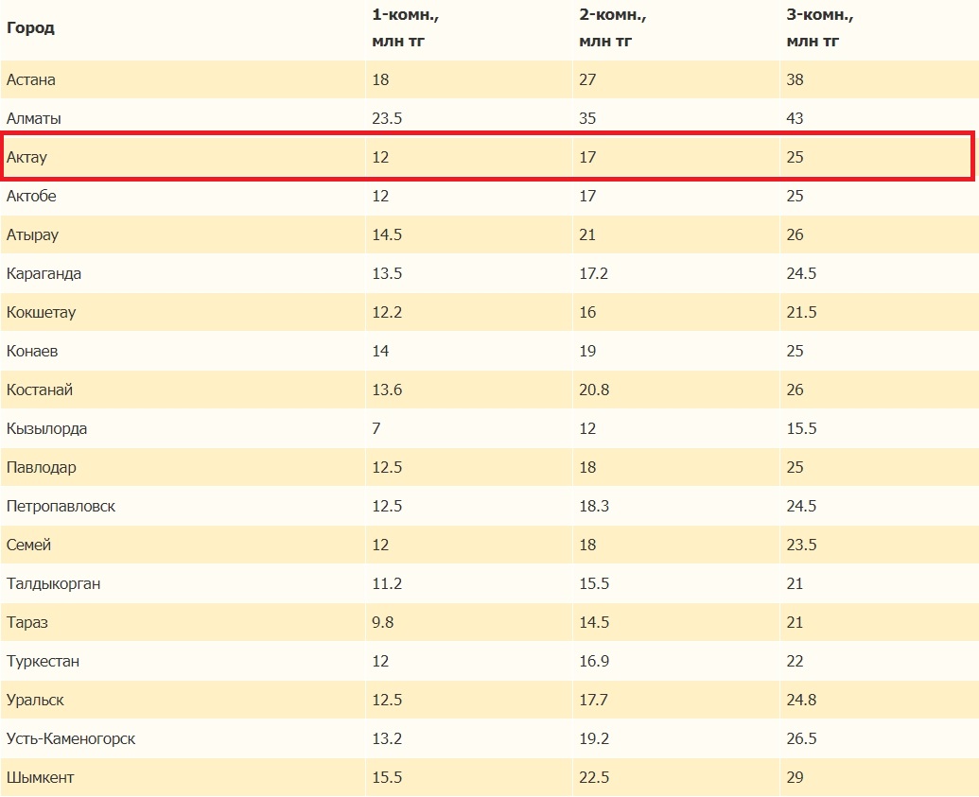979x797 pixels.
Task: Select Усть-Каменогорск 3-room price 26.5
Action: point(801,738)
